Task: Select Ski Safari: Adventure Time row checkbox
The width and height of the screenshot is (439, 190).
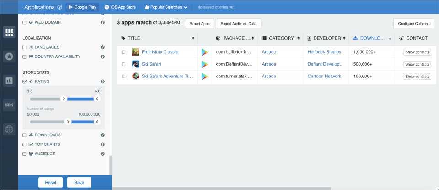Action: point(124,76)
